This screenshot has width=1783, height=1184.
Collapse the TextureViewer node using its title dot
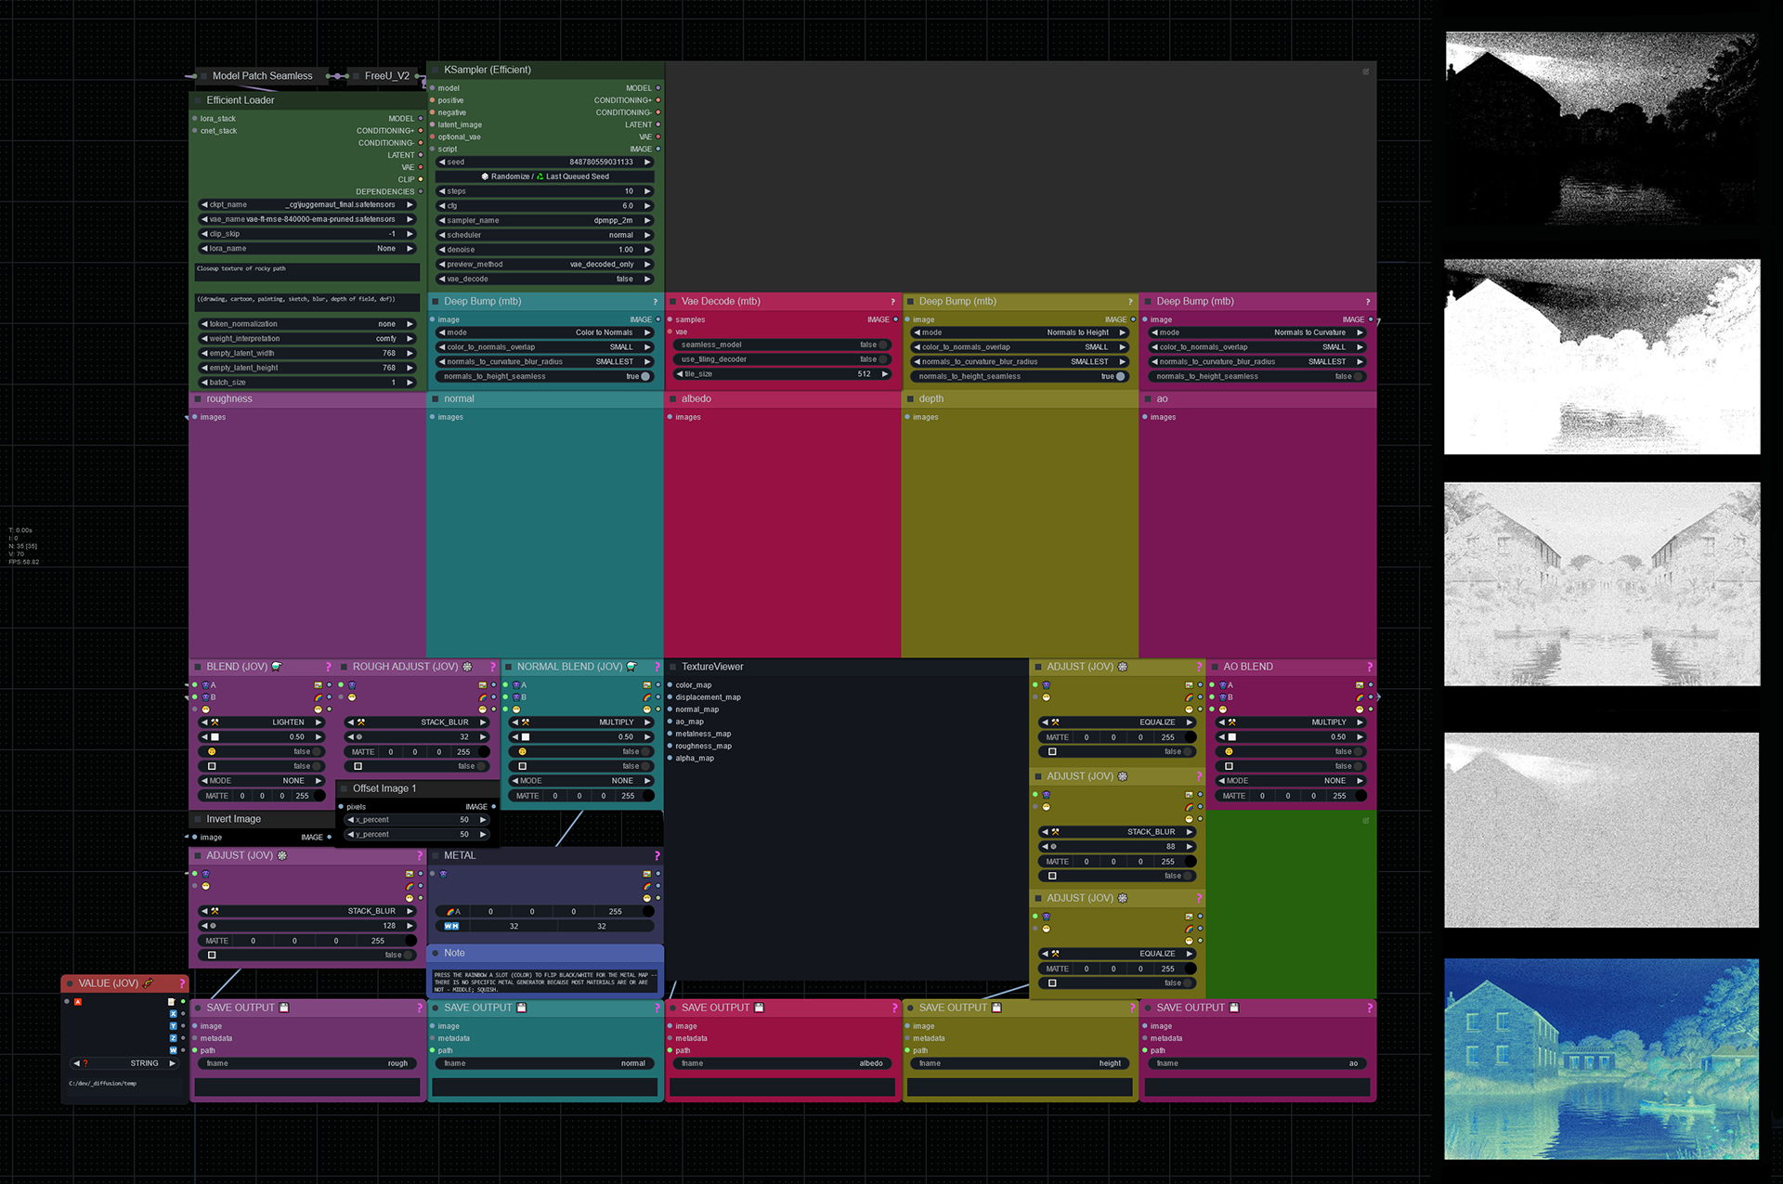[672, 667]
